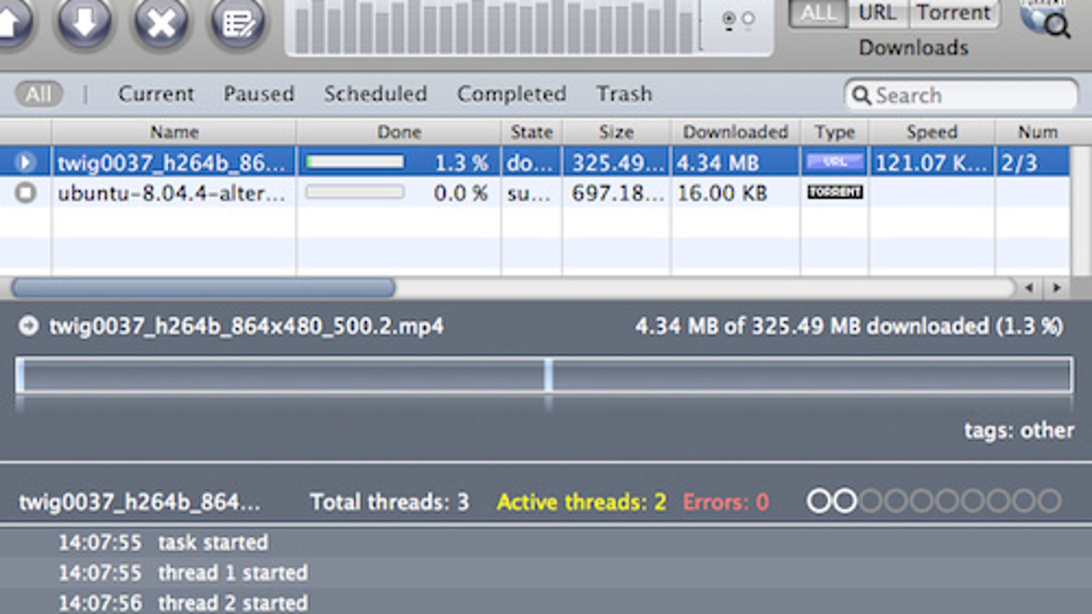This screenshot has height=614, width=1092.
Task: Sort by Done column header
Action: (399, 132)
